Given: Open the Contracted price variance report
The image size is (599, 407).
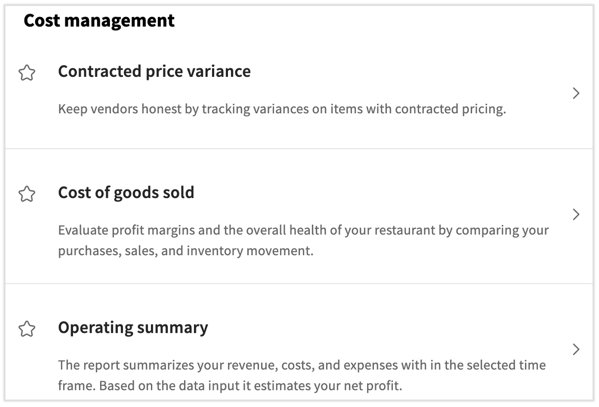Looking at the screenshot, I should 154,71.
